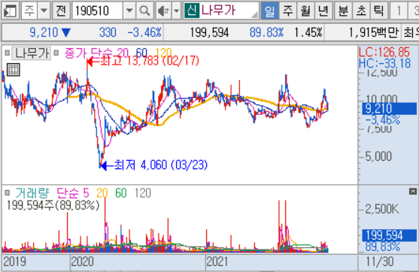The image size is (419, 272).
Task: Click the green 60 volume average label
Action: pos(121,192)
